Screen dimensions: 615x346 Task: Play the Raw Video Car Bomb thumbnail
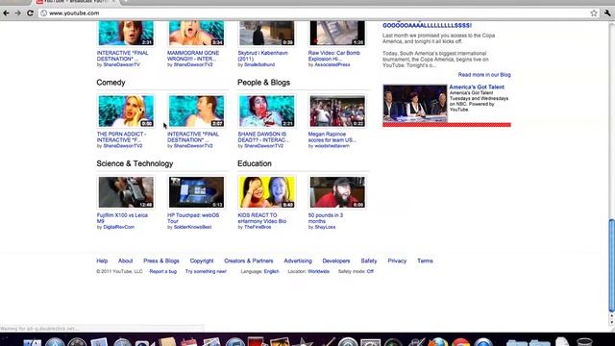[337, 33]
